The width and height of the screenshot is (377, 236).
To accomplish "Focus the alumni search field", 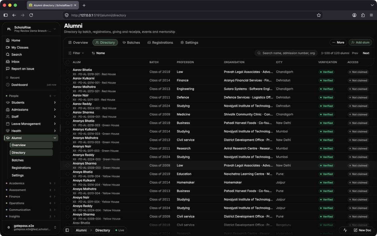I will coord(286,53).
